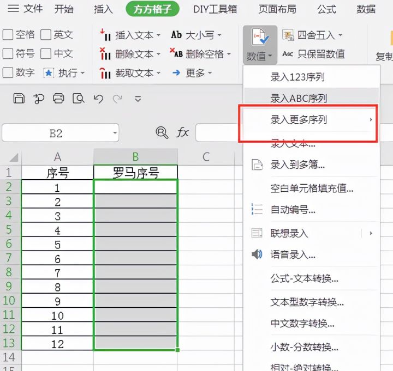Click 自动编号 in the menu
The width and height of the screenshot is (393, 371).
pyautogui.click(x=293, y=209)
